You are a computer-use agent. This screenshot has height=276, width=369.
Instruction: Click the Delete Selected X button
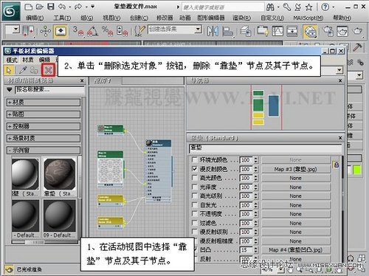click(x=48, y=70)
